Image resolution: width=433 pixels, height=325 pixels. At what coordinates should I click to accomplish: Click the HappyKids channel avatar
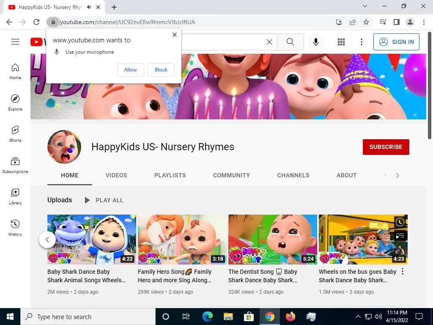(64, 147)
